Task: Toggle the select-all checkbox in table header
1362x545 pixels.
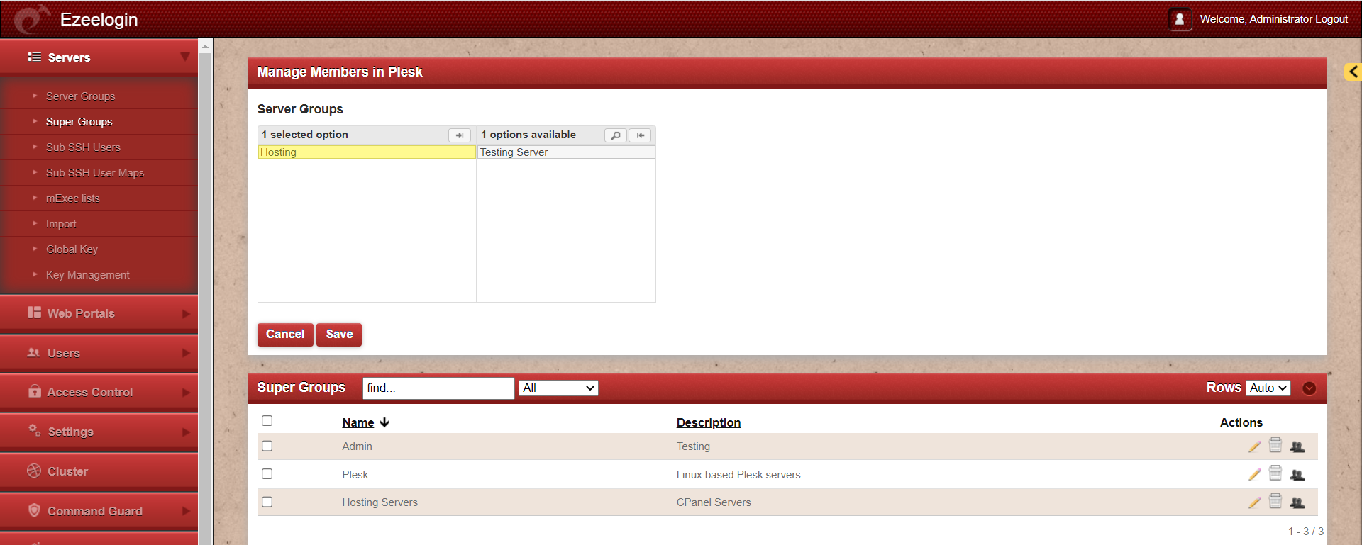Action: 267,421
